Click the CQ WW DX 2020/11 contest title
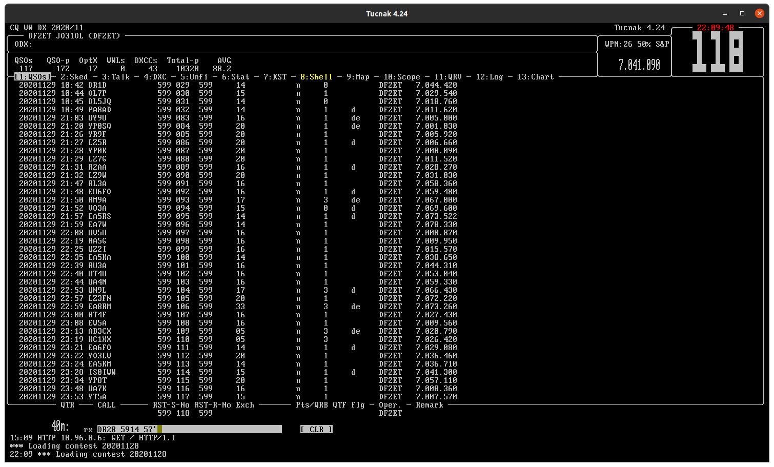 (47, 28)
